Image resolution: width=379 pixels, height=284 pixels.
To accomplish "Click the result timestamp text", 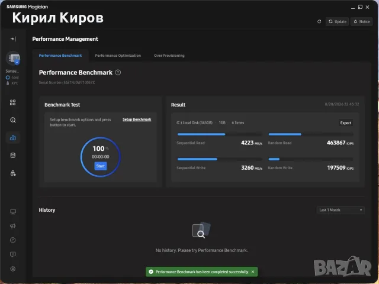I will click(x=342, y=104).
